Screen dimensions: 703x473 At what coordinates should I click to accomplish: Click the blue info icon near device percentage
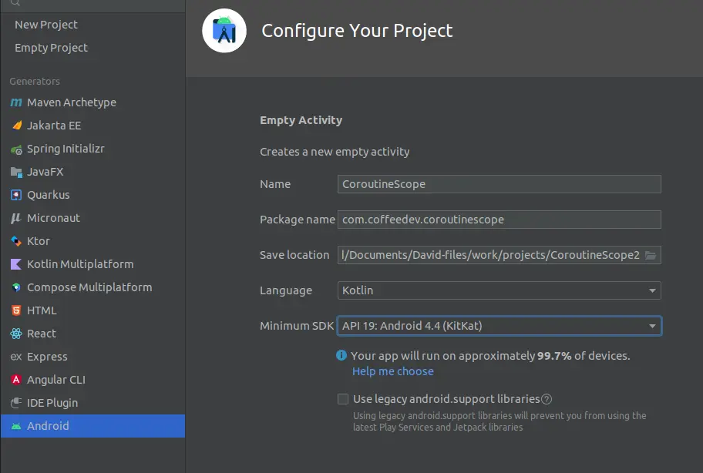341,356
